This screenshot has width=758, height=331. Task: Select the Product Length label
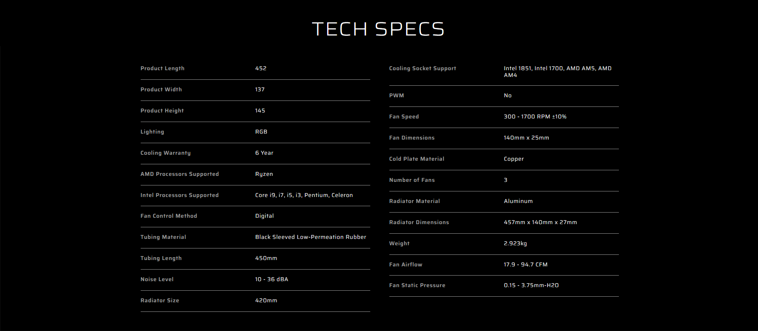click(162, 69)
